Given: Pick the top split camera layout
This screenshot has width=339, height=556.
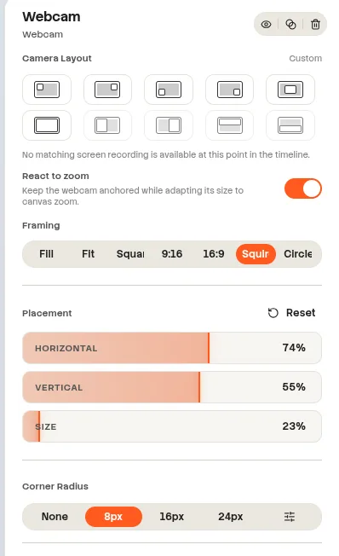Looking at the screenshot, I should coord(229,125).
